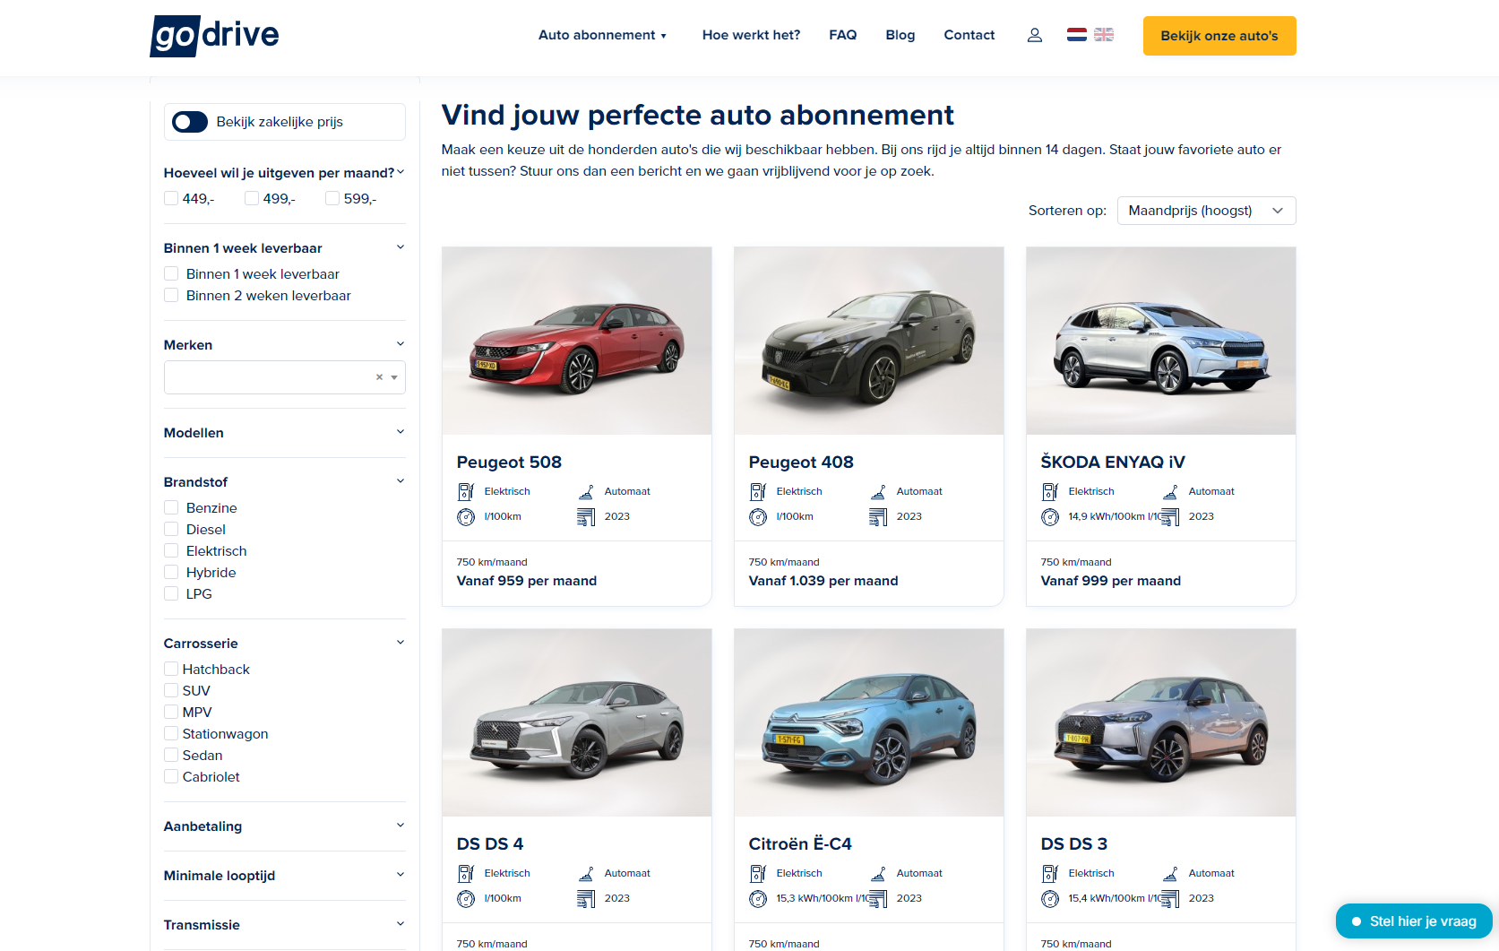The width and height of the screenshot is (1499, 951).
Task: View the red Peugeot 508 photo
Action: click(577, 341)
